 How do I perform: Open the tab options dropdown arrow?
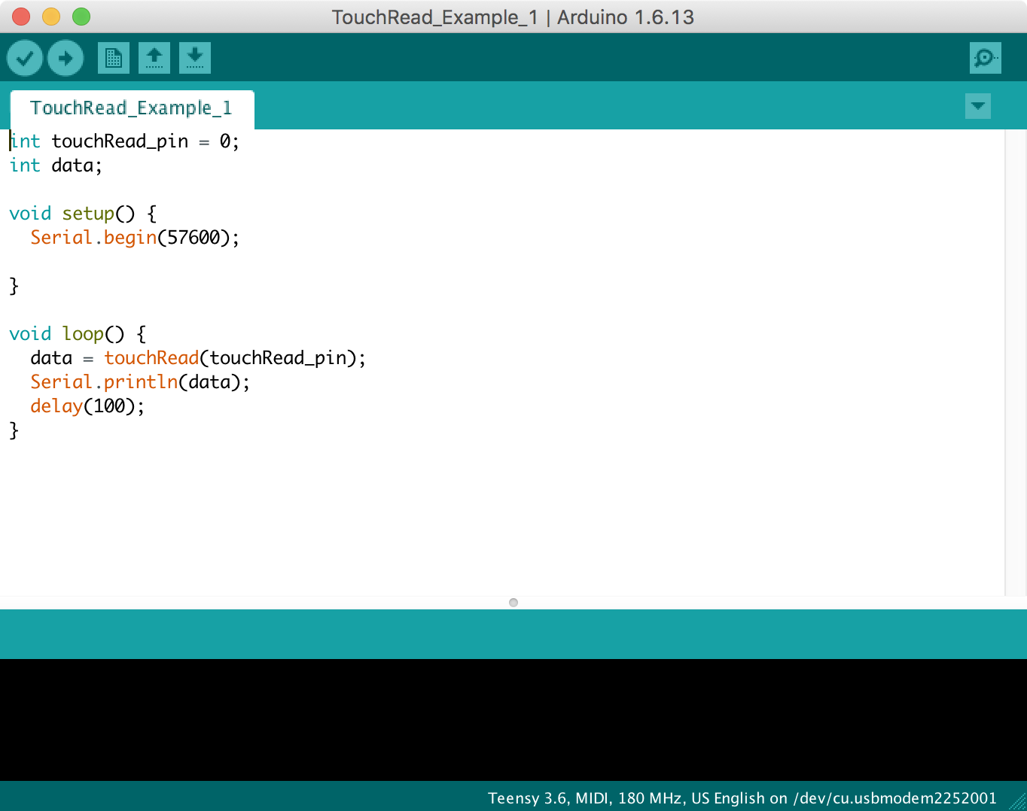tap(977, 106)
